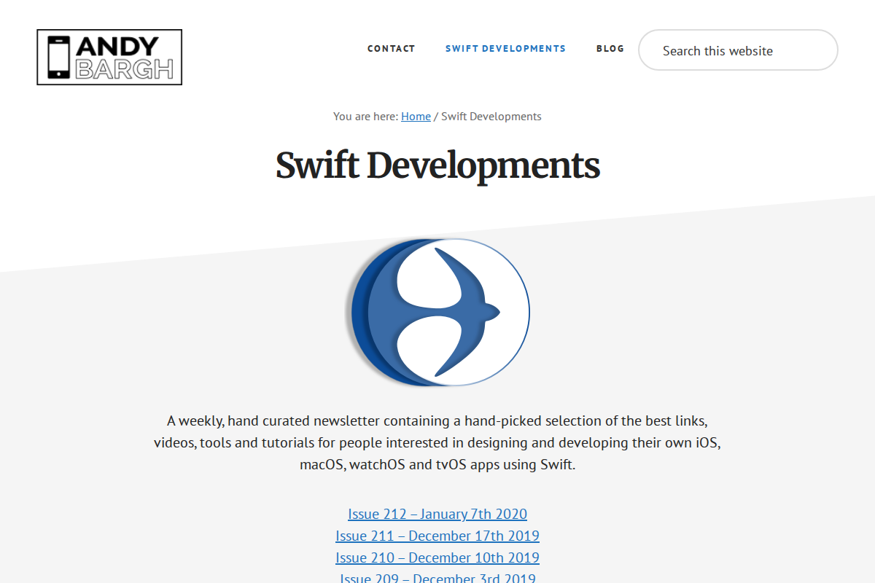Click the You are here breadcrumb trail
Screen dimensions: 875x583
coord(365,116)
